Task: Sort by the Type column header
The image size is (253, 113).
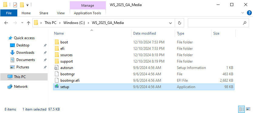Action: tap(180, 33)
